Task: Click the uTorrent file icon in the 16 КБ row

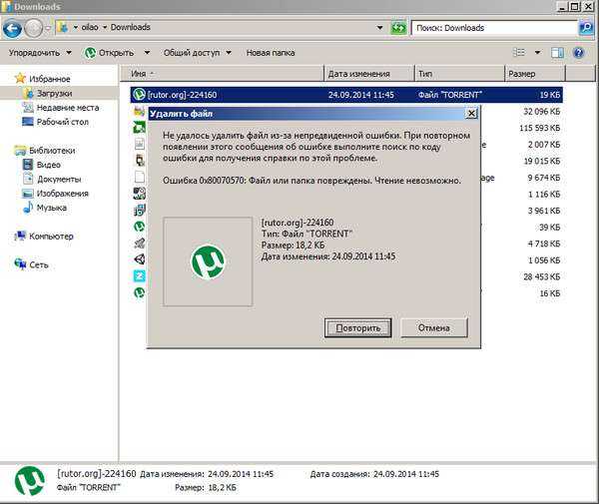Action: coord(139,292)
